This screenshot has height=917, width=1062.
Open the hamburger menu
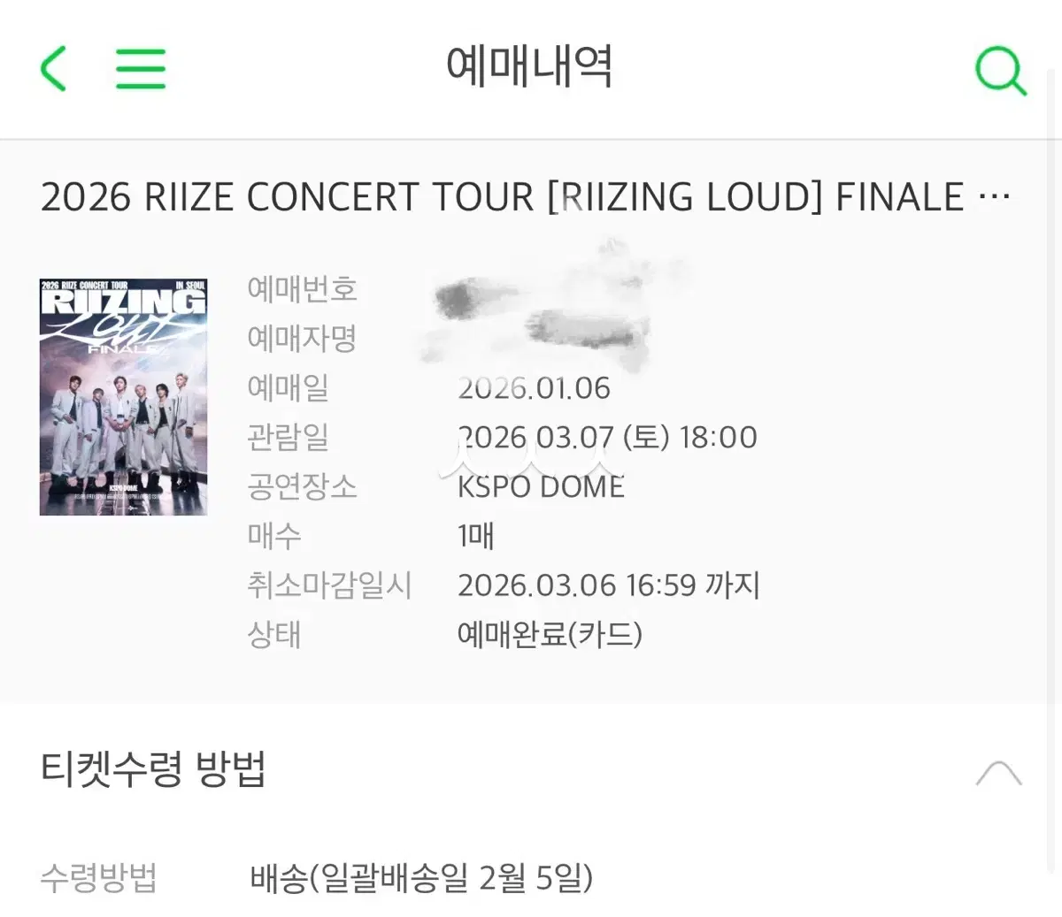tap(141, 68)
